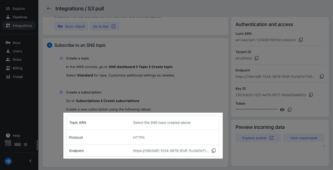Copy the Lumi ARN value

(x=301, y=40)
